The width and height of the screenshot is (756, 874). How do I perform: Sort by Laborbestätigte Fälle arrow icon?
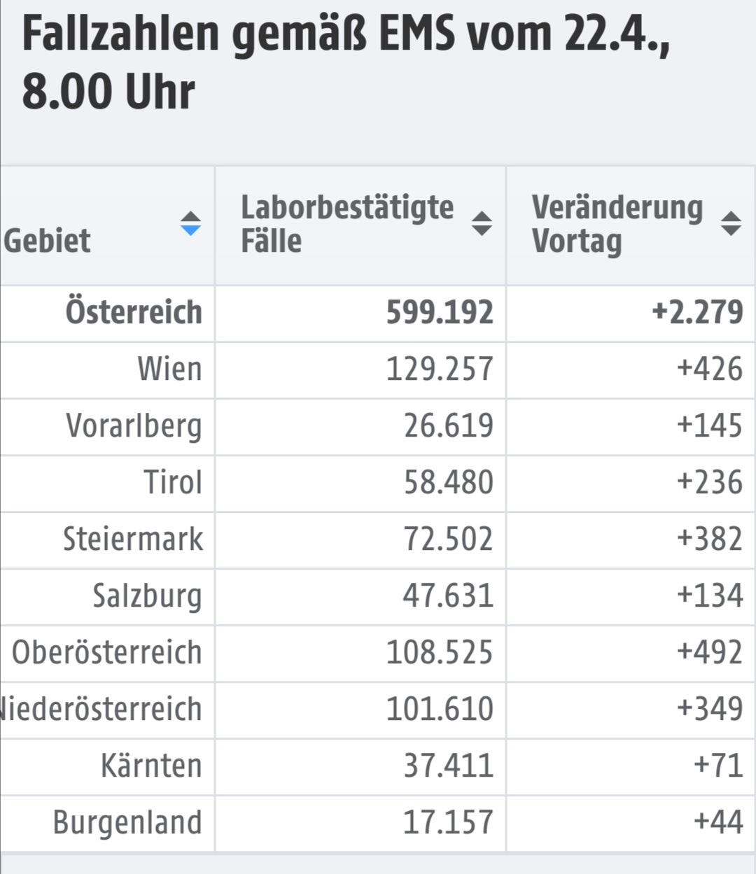(x=482, y=224)
